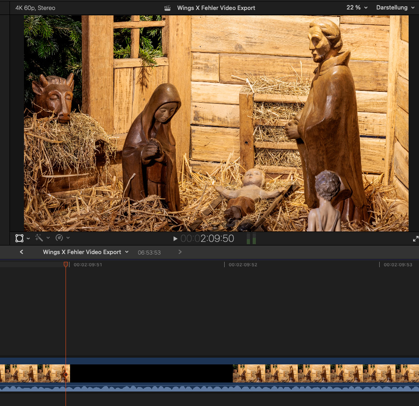Select the black gap in the timeline clip
419x406 pixels.
point(151,373)
